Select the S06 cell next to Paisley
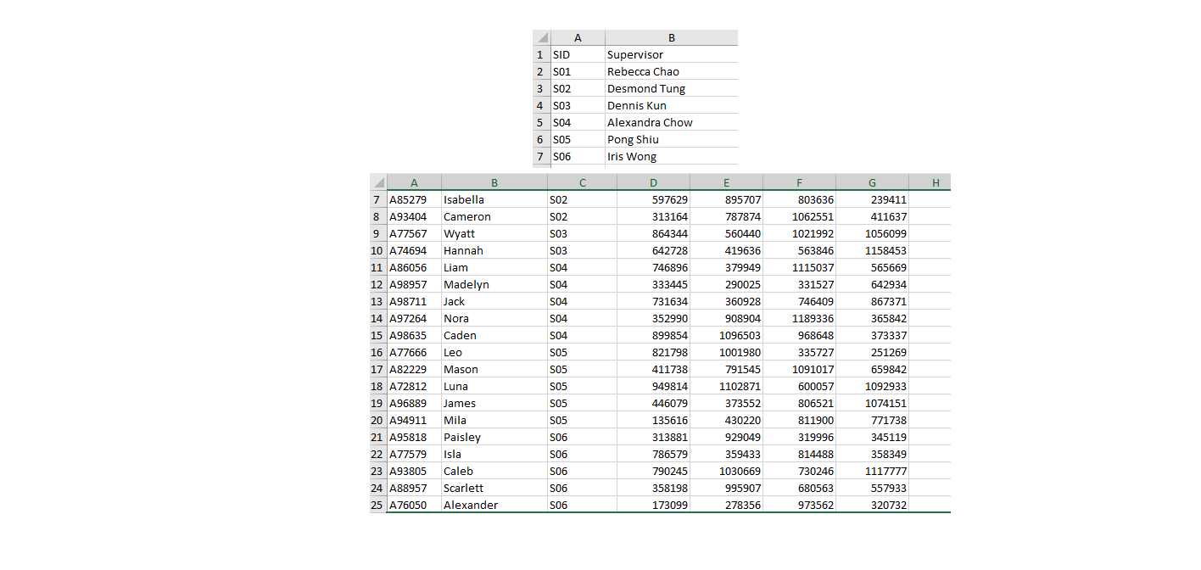Screen dimensions: 1201x570 point(582,437)
